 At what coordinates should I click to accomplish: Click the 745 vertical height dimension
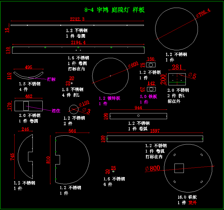pyautogui.click(x=12, y=157)
